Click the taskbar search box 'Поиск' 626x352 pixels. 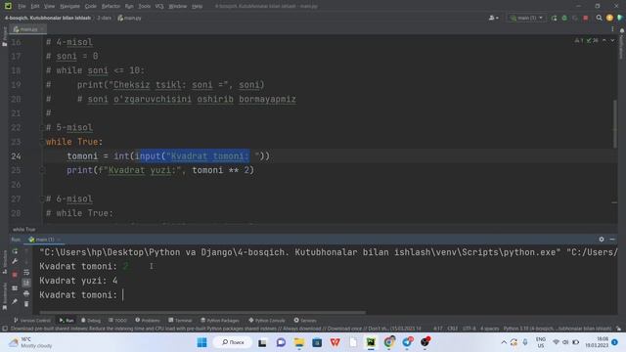(x=233, y=342)
